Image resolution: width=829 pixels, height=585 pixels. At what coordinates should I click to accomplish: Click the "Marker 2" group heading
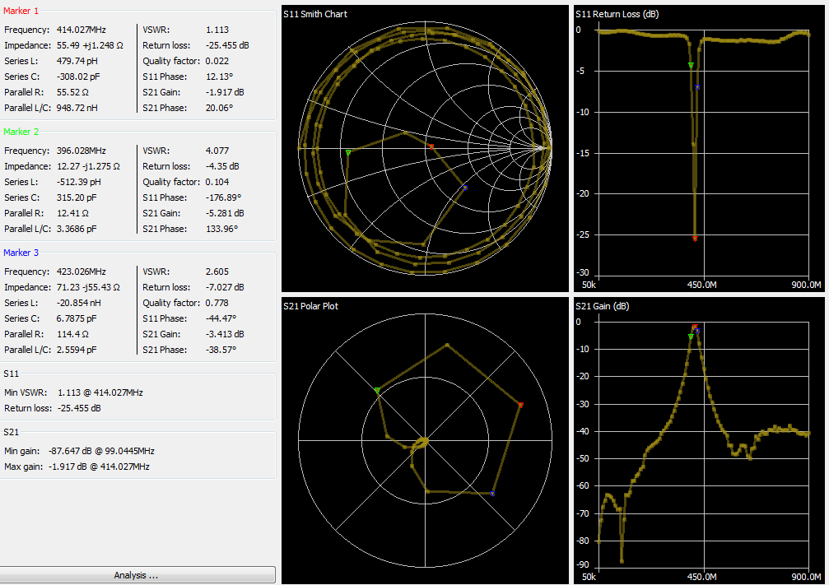click(x=21, y=132)
